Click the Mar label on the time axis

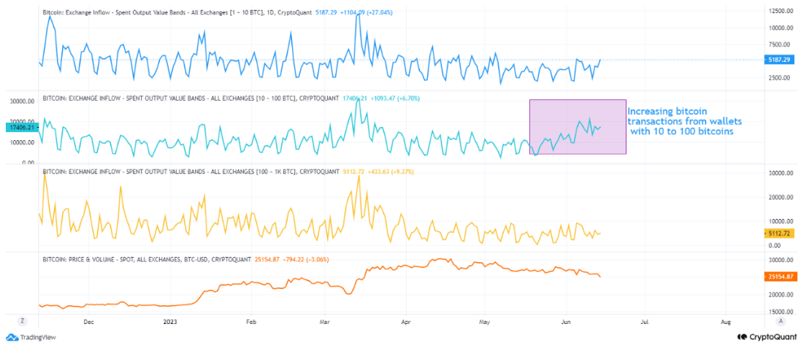coord(324,322)
